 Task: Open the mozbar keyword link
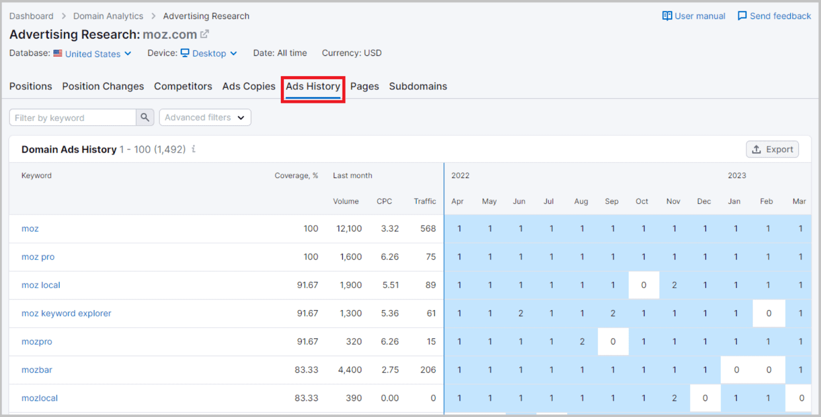pos(37,370)
